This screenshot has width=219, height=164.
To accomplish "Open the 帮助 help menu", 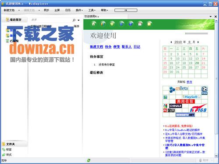I will point(104,10).
